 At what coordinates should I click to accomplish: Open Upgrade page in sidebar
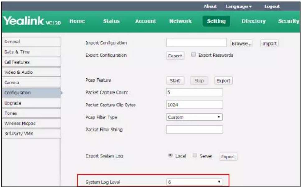[32, 103]
